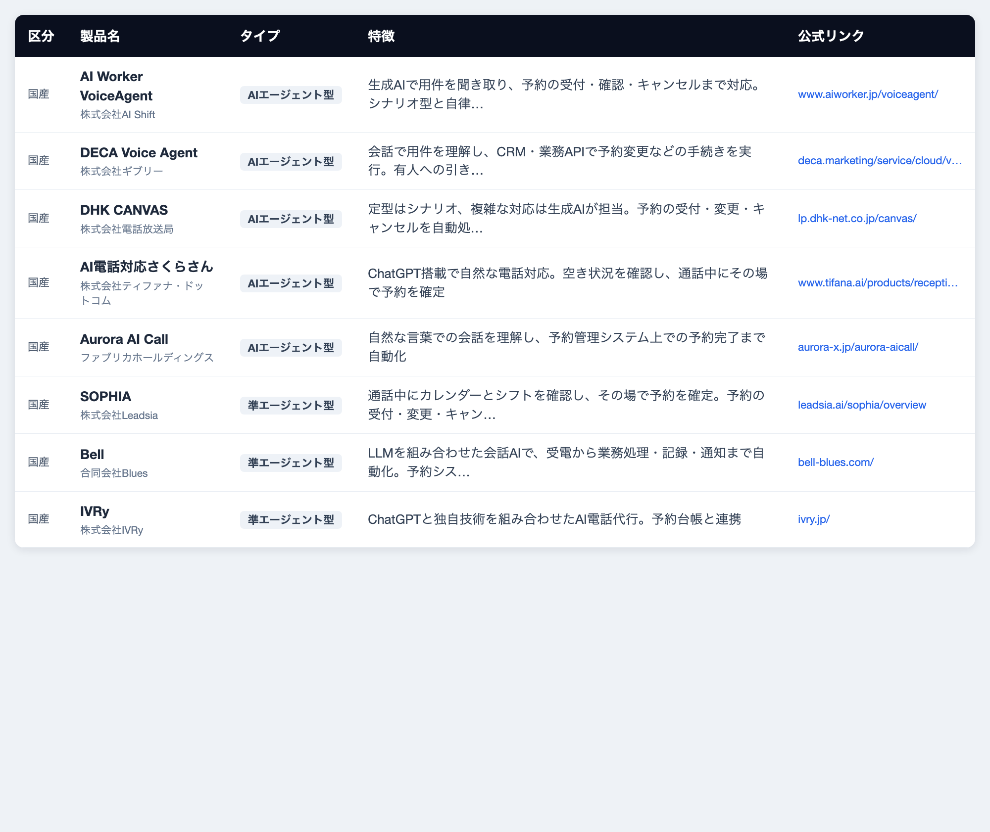Click the 株式会社ティファナ・ドットコム company name
This screenshot has width=990, height=832.
click(x=142, y=293)
